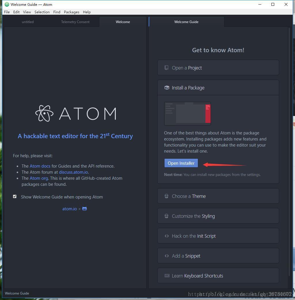Image resolution: width=295 pixels, height=300 pixels.
Task: Open the atom.io link
Action: click(x=69, y=209)
